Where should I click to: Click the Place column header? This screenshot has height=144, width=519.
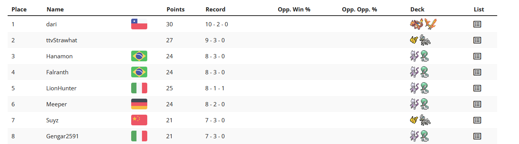point(19,10)
